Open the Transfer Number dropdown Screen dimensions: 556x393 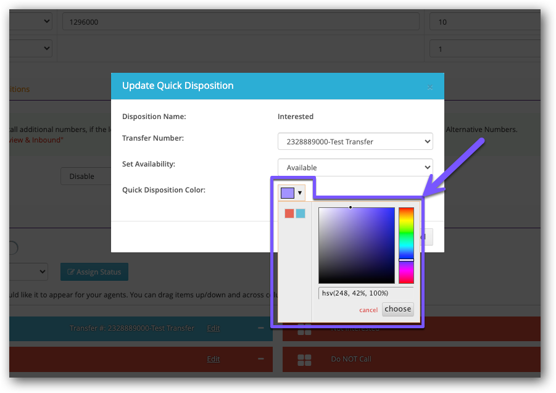(355, 141)
